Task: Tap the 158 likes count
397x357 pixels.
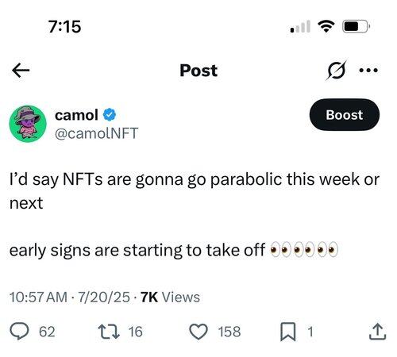Action: 229,332
